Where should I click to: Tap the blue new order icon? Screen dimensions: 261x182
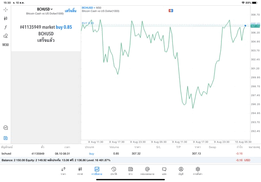click(6, 138)
